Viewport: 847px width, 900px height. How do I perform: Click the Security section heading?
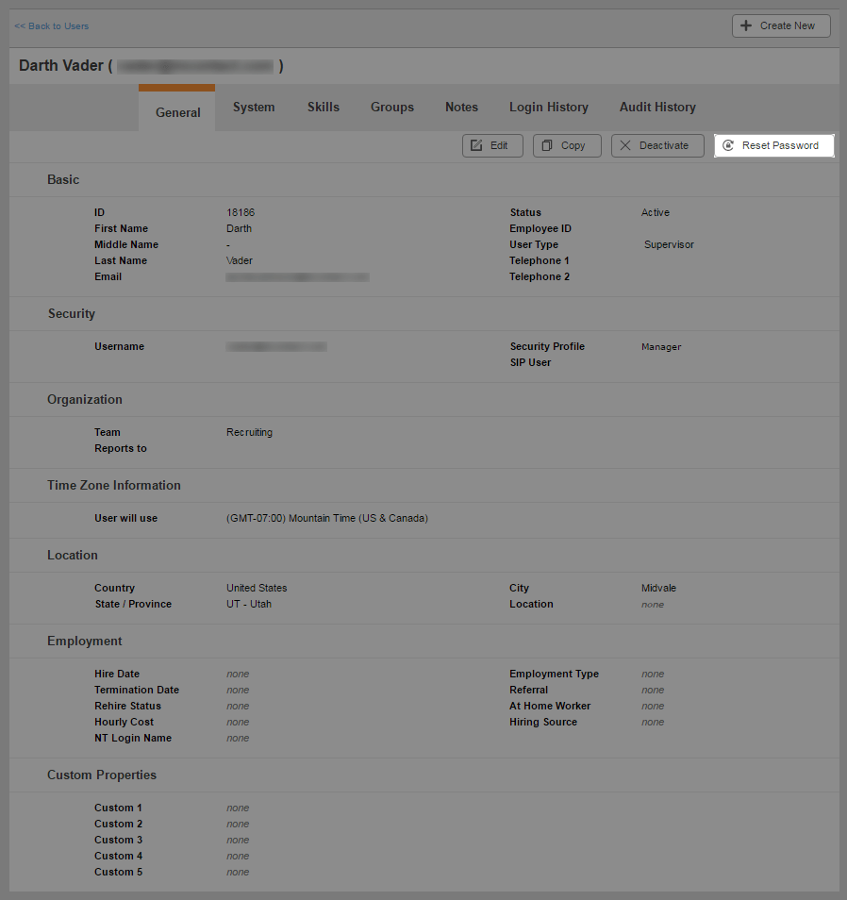click(71, 314)
